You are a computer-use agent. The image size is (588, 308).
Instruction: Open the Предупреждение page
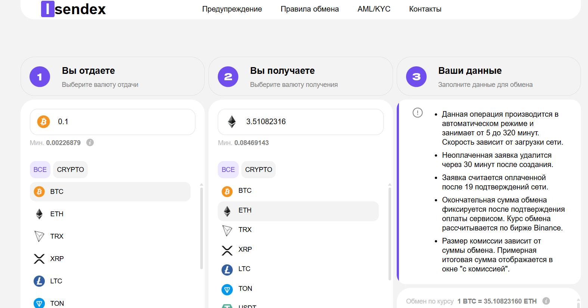click(232, 9)
